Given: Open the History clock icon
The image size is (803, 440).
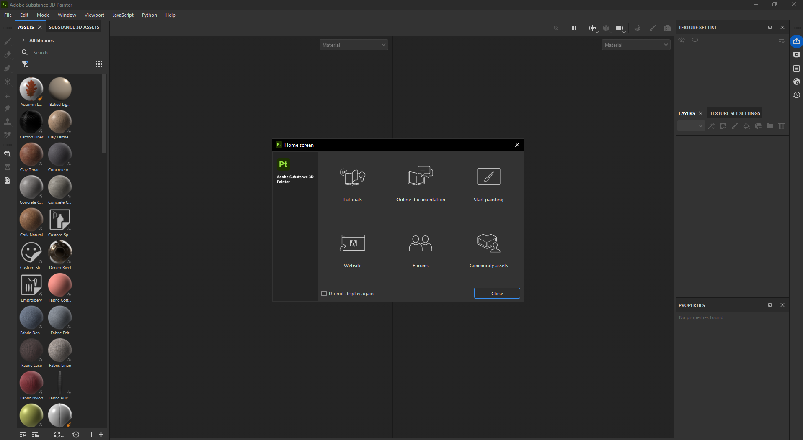Looking at the screenshot, I should [796, 95].
